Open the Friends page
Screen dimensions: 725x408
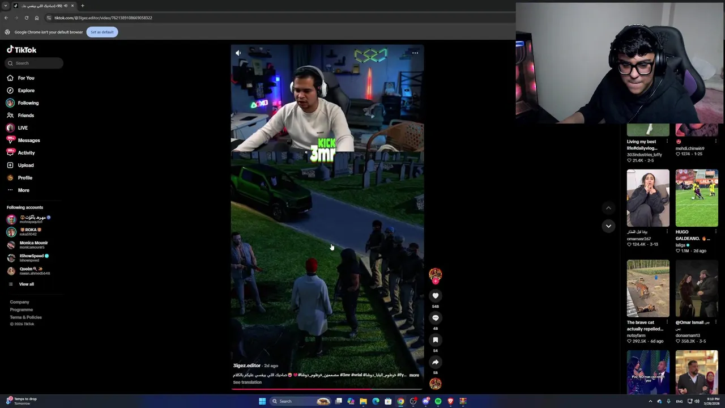[20, 115]
